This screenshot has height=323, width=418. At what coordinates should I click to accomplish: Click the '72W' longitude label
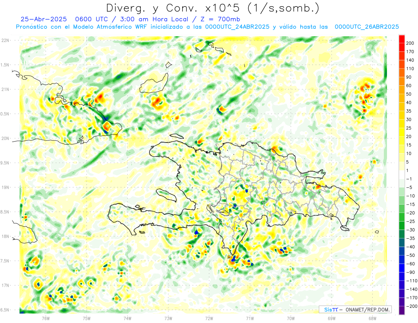209,318
